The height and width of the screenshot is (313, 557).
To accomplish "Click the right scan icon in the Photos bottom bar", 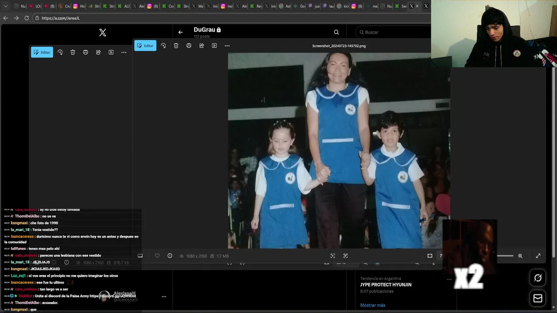I will (346, 256).
